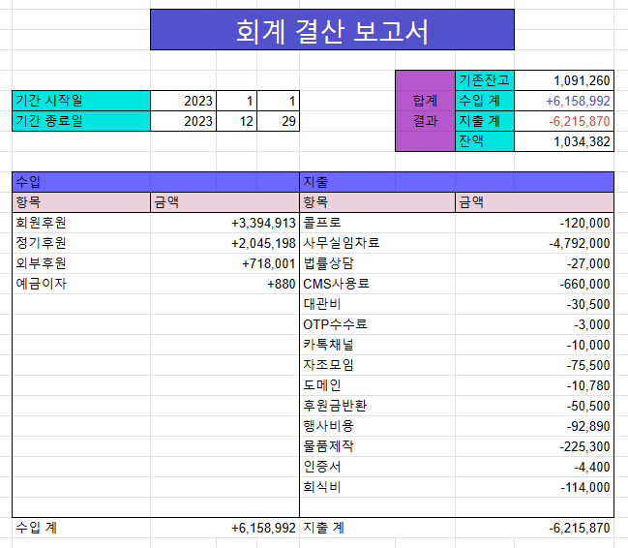This screenshot has width=628, height=548.
Task: Select the amount +3,394,913
Action: [225, 223]
